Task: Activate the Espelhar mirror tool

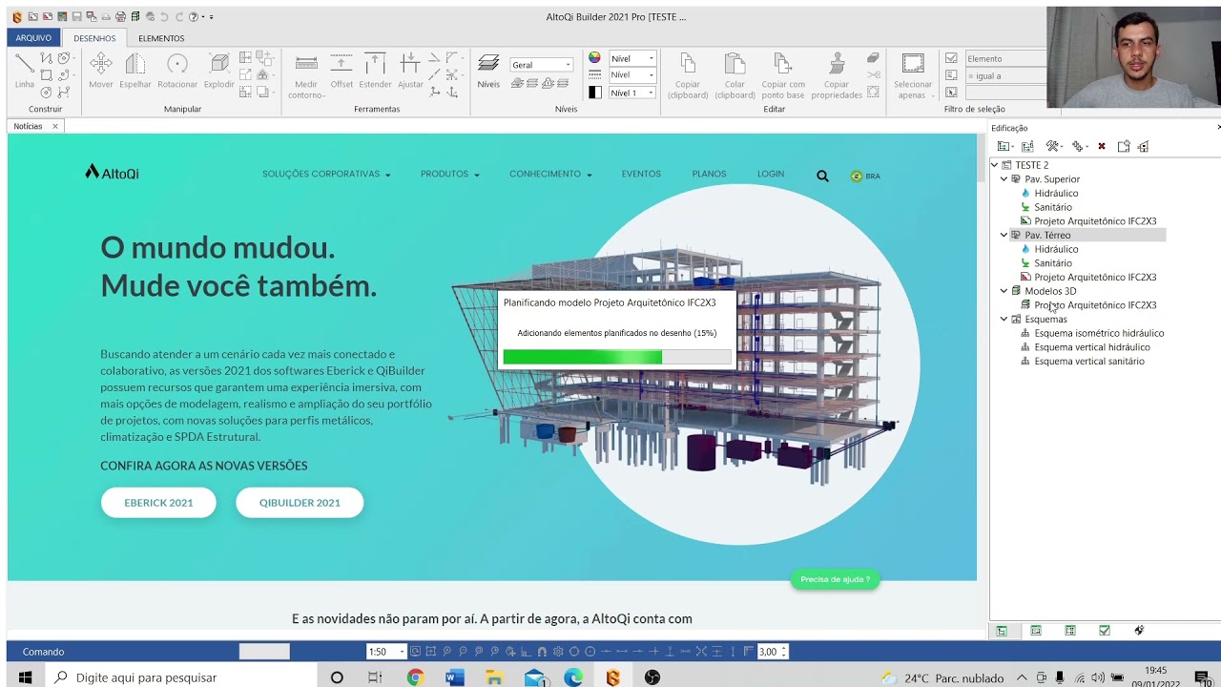Action: 135,71
